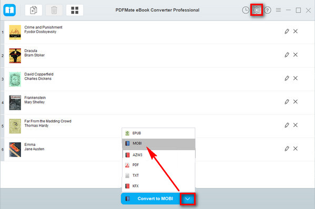This screenshot has height=209, width=315.
Task: Click the title 'Crime and Punishment'
Action: (44, 27)
